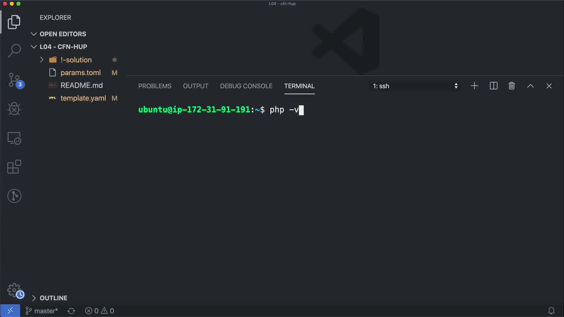The height and width of the screenshot is (317, 564).
Task: Open the Run and Debug view
Action: [14, 109]
